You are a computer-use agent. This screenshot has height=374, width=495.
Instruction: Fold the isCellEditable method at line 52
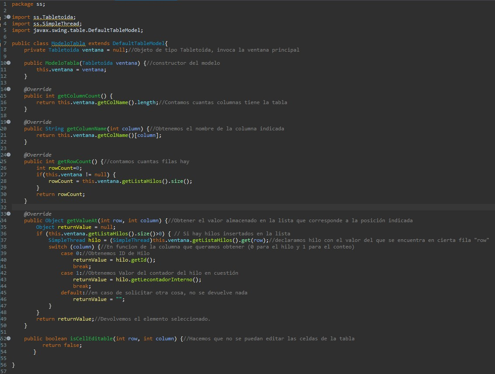coord(8,339)
